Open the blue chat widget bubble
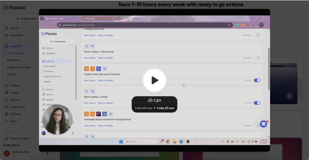The image size is (309, 160). (263, 124)
